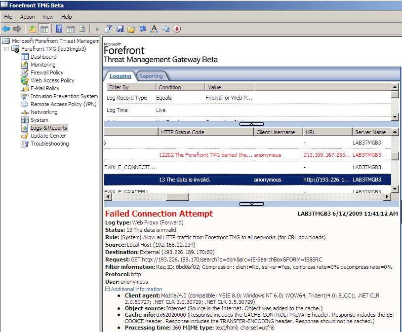
Task: Click log list horizontal scrollbar right arrow
Action: pyautogui.click(x=387, y=197)
